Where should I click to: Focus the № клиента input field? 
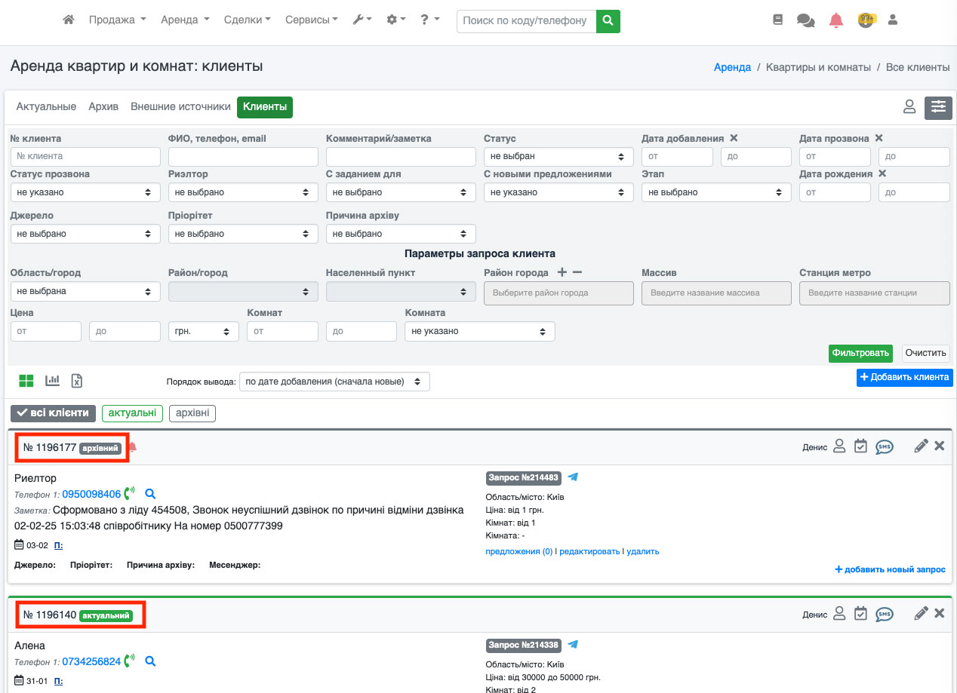tap(85, 156)
